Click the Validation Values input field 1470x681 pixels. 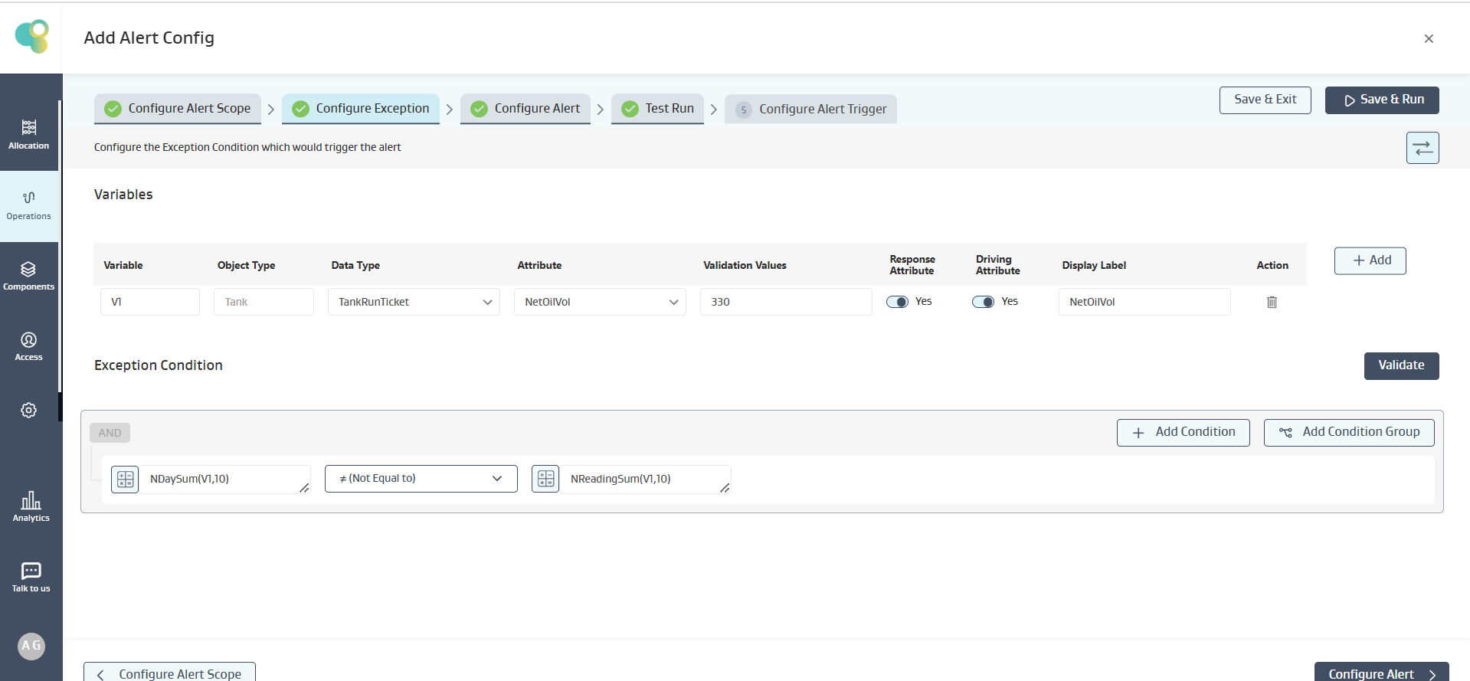(785, 302)
